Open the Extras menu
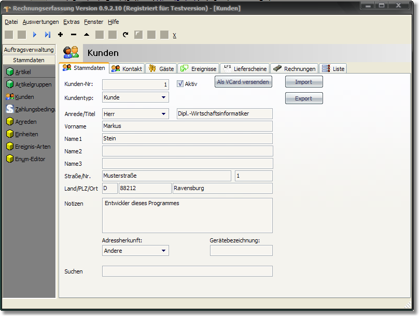Image resolution: width=420 pixels, height=317 pixels. click(71, 22)
